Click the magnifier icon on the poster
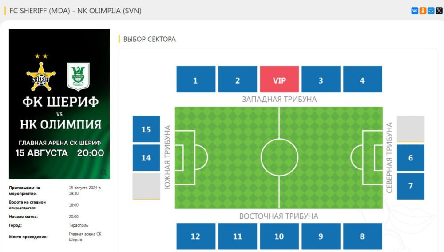This screenshot has width=444, height=252. (103, 172)
